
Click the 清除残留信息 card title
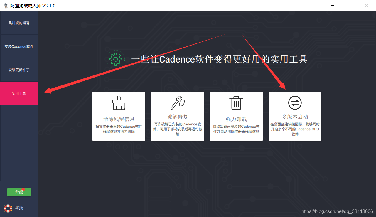click(119, 119)
